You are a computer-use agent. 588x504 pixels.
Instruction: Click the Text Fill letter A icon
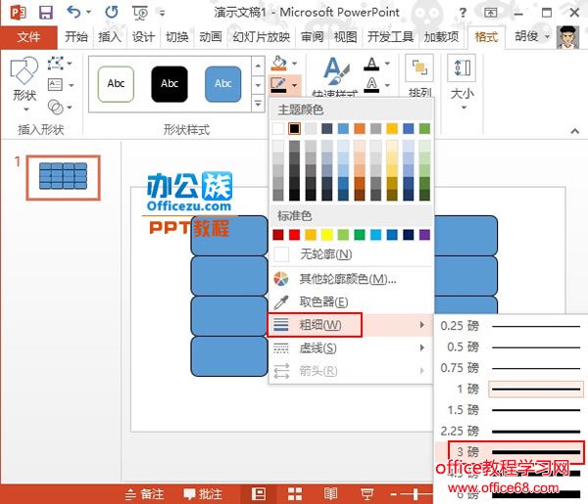click(371, 64)
